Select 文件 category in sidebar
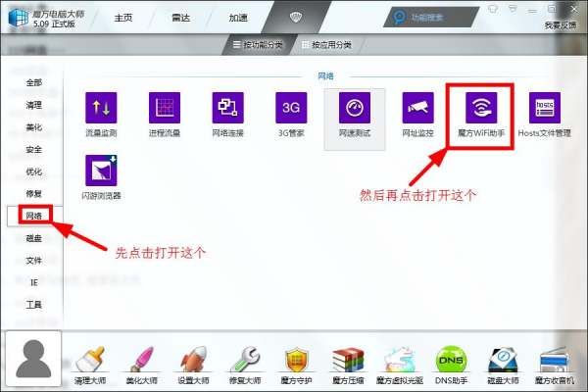 click(33, 261)
